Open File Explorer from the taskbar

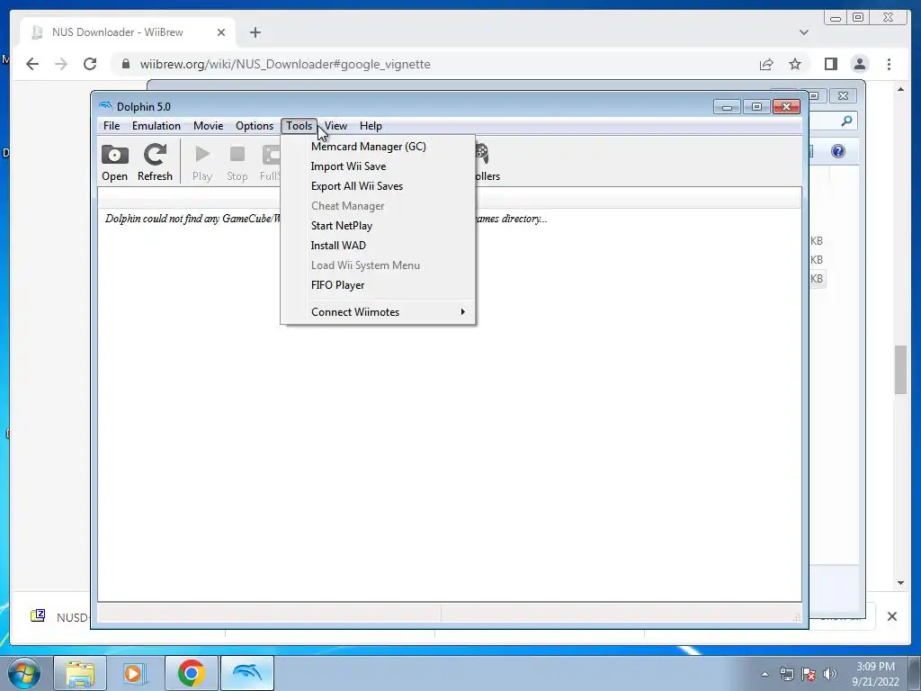pyautogui.click(x=80, y=673)
